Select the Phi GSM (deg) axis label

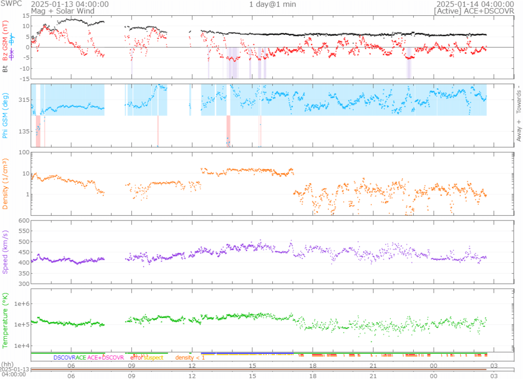(6, 115)
